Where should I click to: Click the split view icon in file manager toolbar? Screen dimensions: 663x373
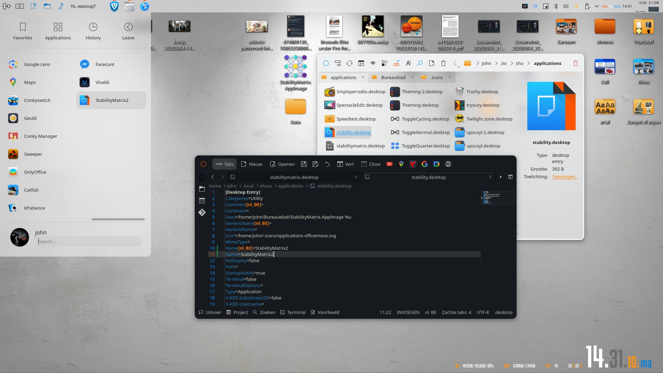[x=361, y=63]
